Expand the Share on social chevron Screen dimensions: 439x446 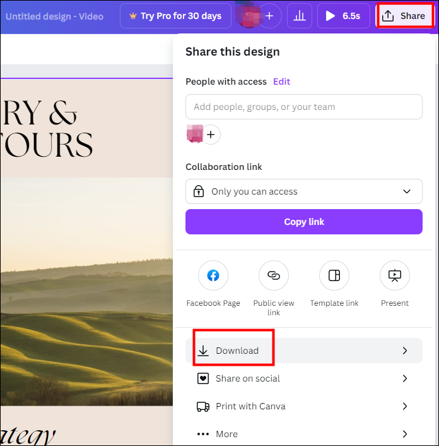405,378
